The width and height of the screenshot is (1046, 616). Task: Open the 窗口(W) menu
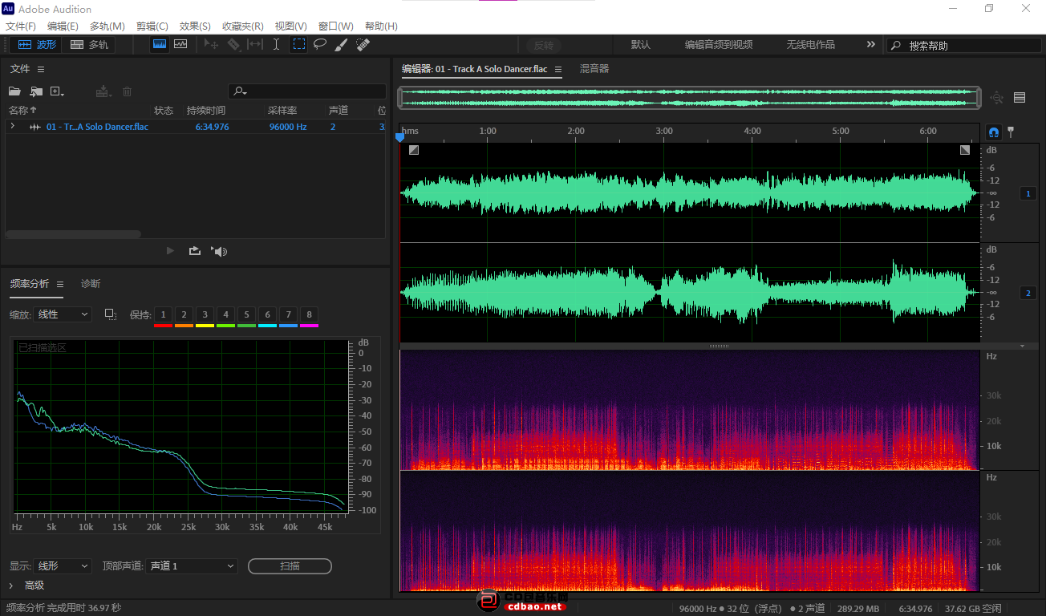(x=335, y=26)
